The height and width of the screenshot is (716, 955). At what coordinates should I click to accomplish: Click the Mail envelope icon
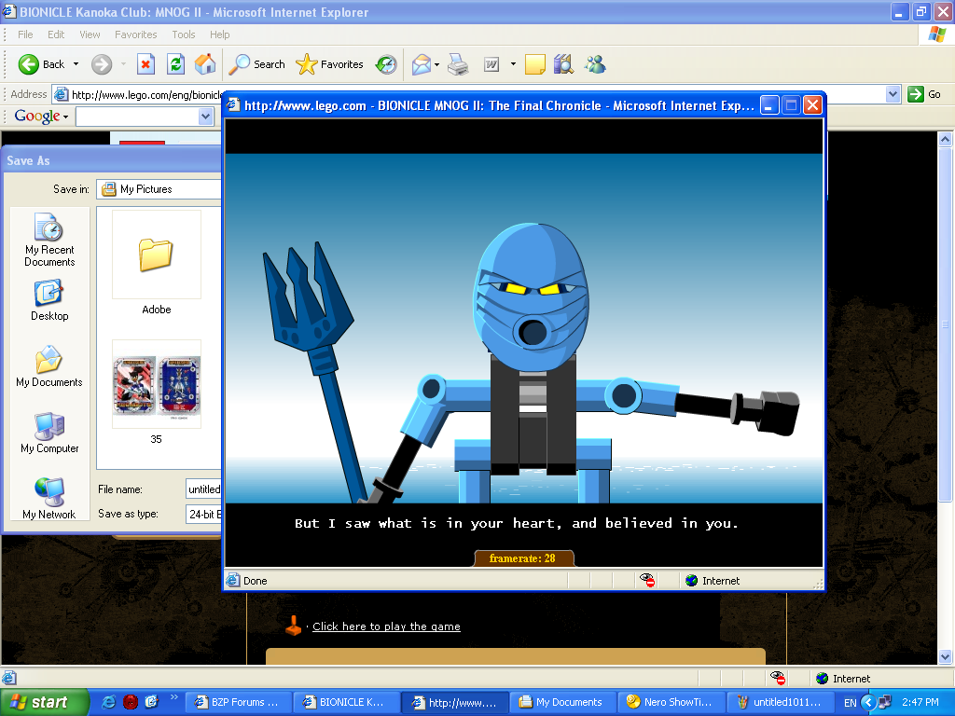421,64
